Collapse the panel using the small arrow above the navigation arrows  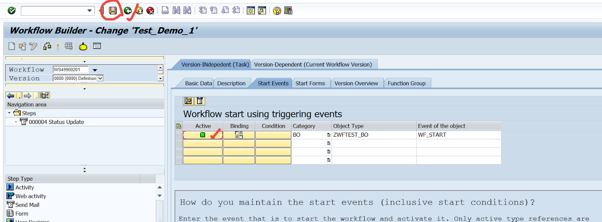coord(84,89)
